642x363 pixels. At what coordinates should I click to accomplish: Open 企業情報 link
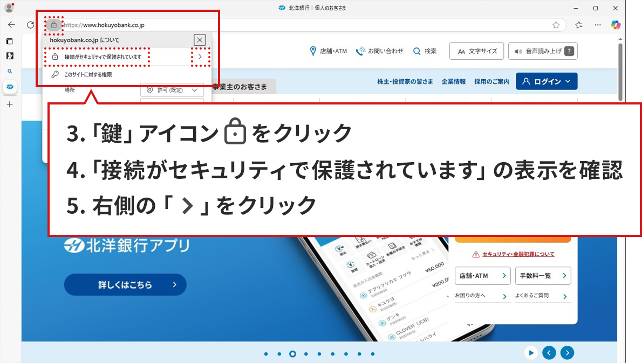pos(454,81)
